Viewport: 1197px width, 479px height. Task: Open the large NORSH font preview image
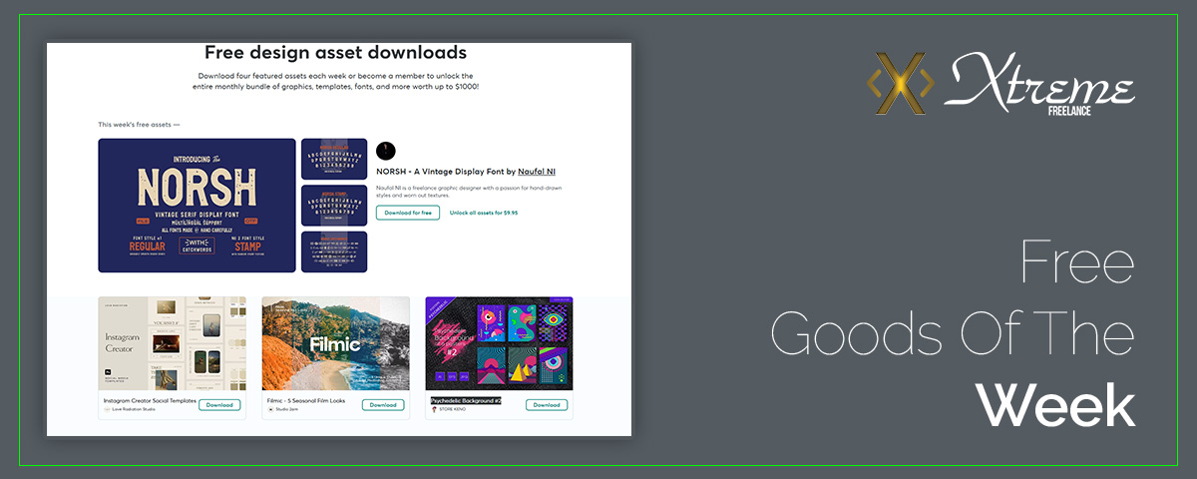[197, 206]
